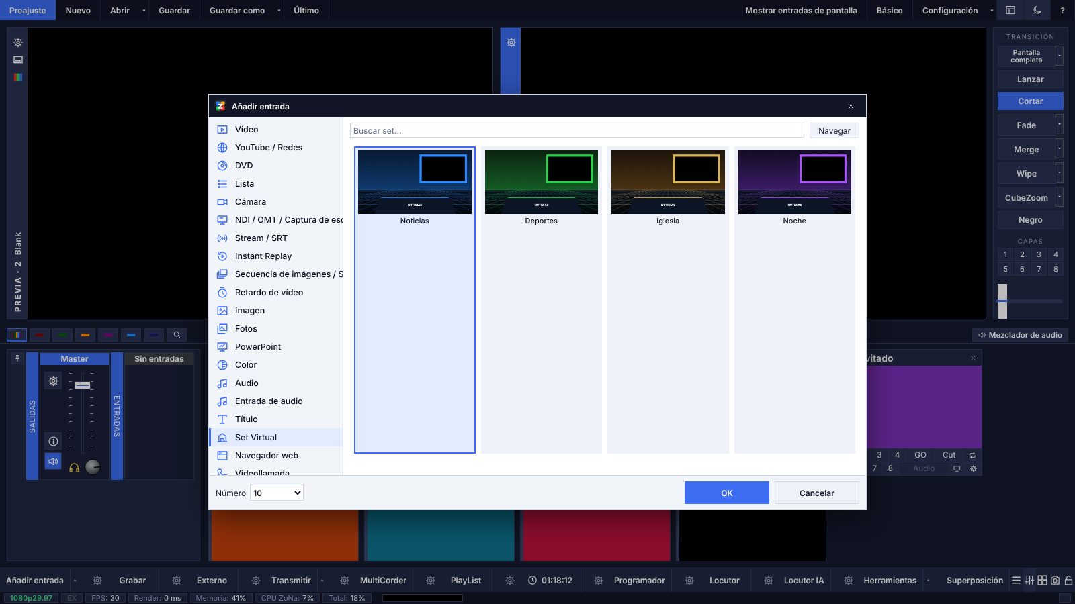1075x604 pixels.
Task: Select the Título text icon
Action: click(x=222, y=419)
